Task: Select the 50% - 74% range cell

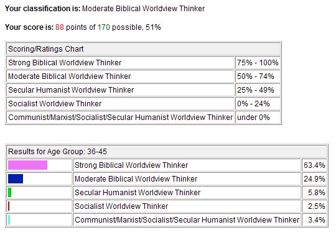Action: point(258,76)
